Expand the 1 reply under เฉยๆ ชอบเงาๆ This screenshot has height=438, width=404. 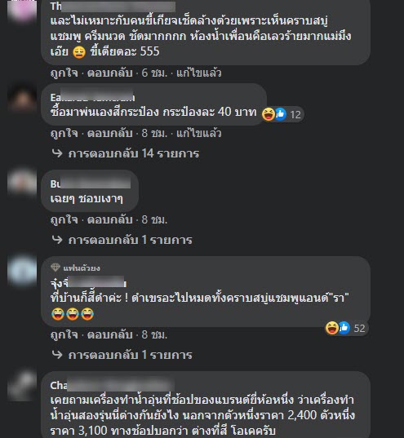click(x=130, y=240)
